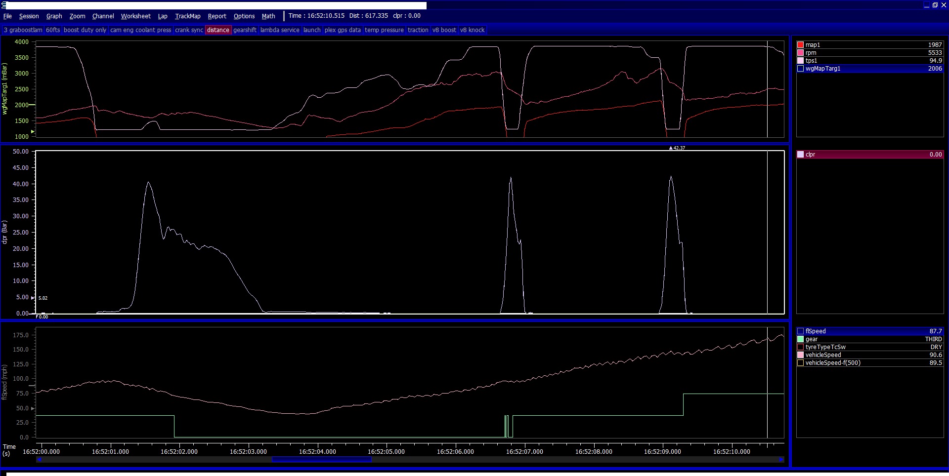Click the blue time scrollbar below the graphs

click(x=321, y=460)
